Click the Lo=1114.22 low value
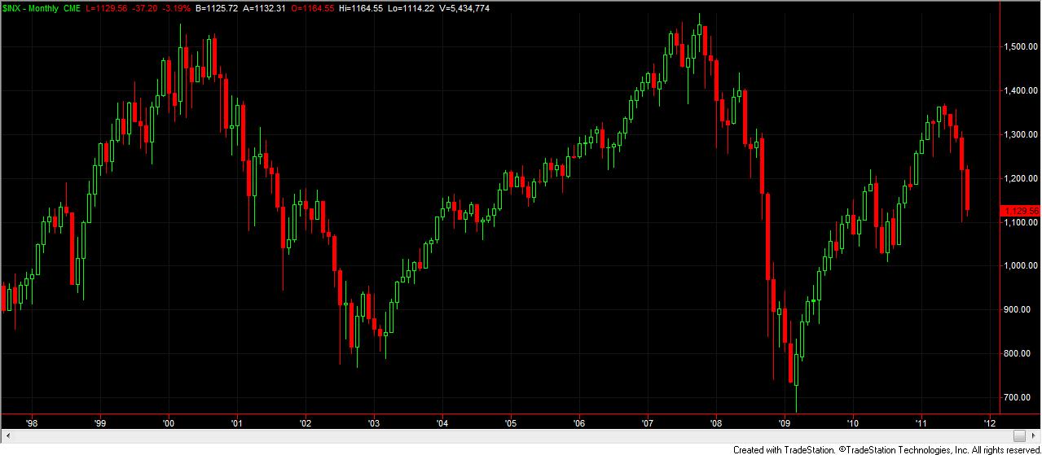The width and height of the screenshot is (1042, 455). (x=411, y=8)
